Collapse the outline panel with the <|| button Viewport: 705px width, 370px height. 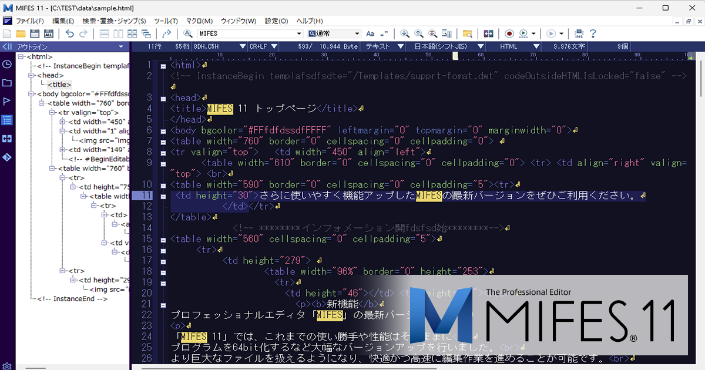[7, 46]
